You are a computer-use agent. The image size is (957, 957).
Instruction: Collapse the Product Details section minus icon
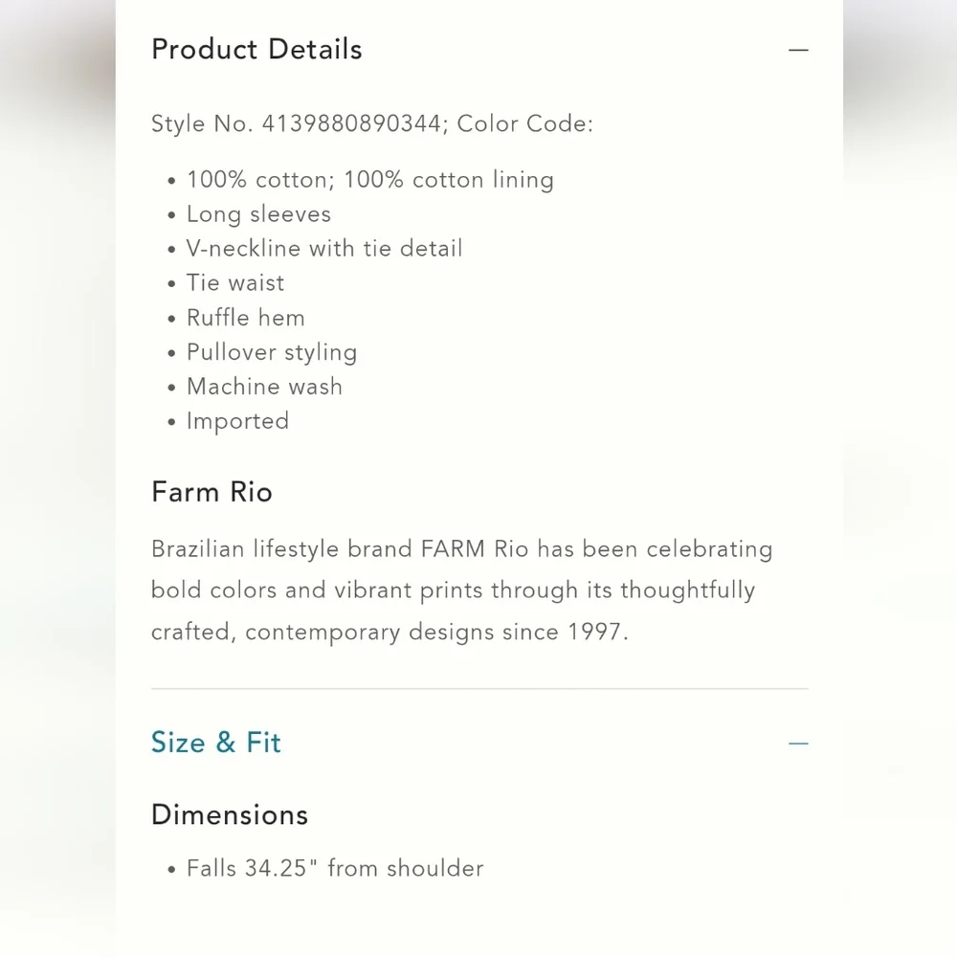click(798, 50)
